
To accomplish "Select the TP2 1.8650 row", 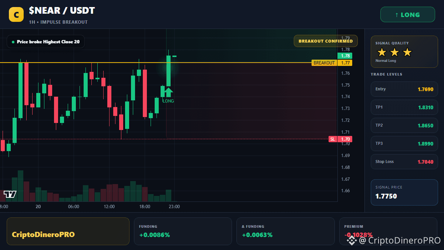I will pos(404,126).
